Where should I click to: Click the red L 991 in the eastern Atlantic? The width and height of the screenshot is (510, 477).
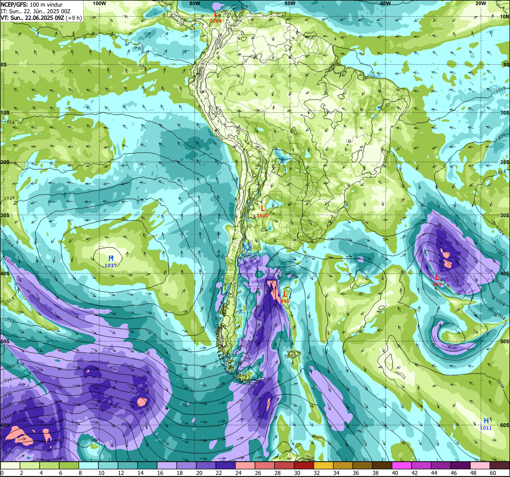437,278
